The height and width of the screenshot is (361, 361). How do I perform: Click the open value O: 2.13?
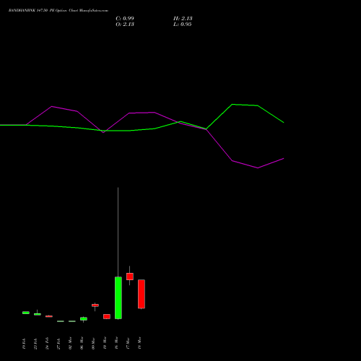pos(125,25)
